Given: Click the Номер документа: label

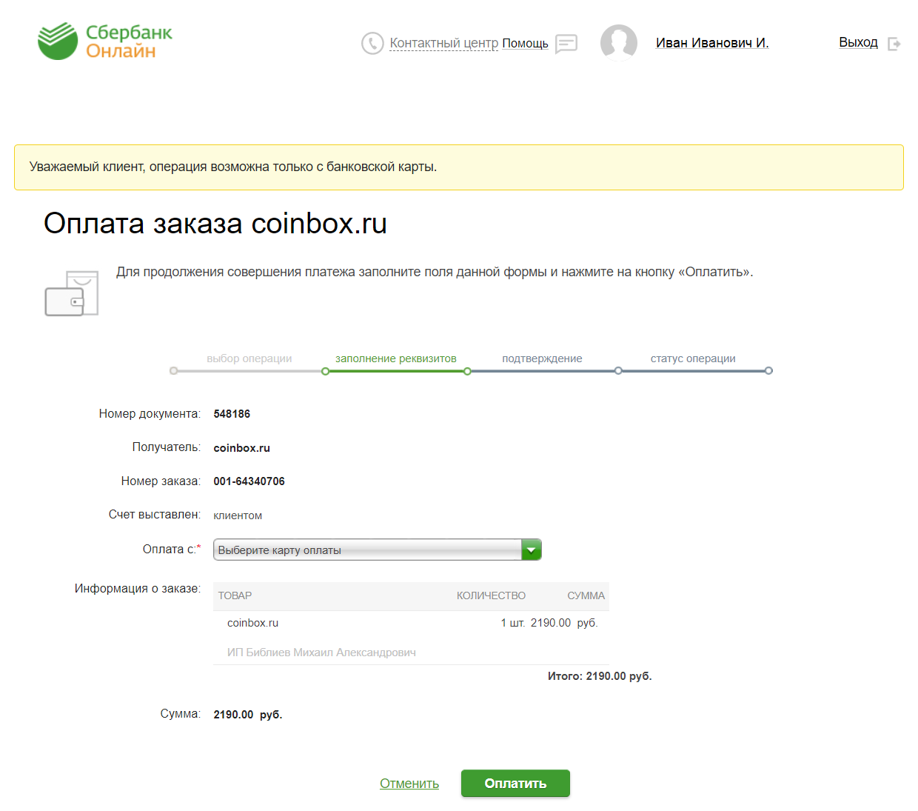Looking at the screenshot, I should coord(150,413).
